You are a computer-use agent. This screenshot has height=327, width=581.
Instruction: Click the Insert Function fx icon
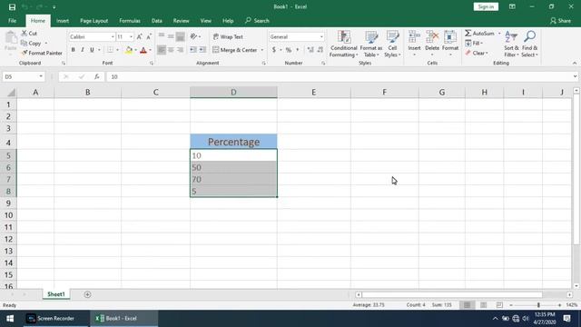[97, 76]
